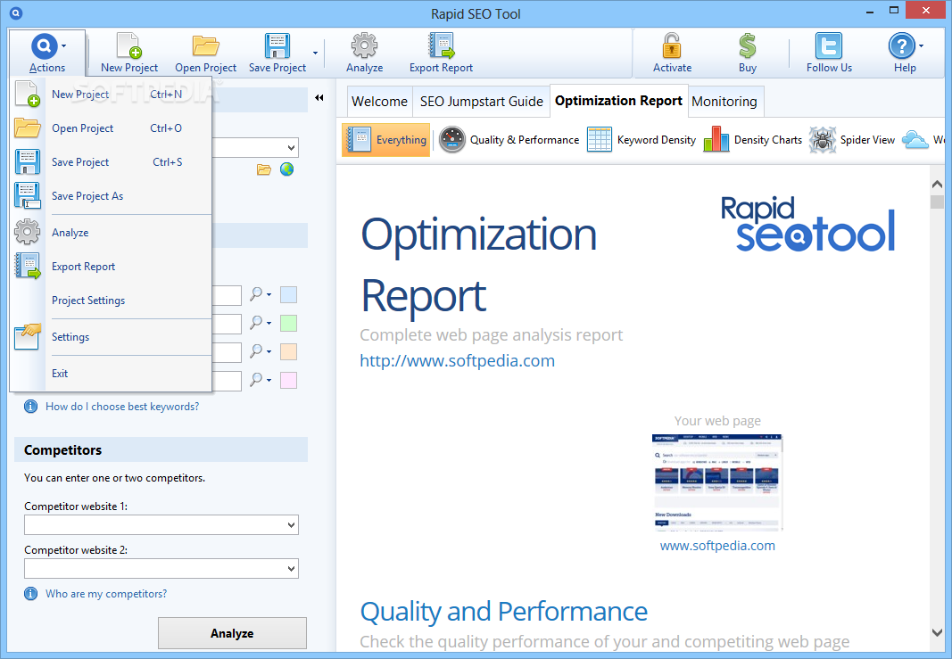Collapse the left panel with double-arrow icon
The width and height of the screenshot is (952, 659).
[x=319, y=98]
